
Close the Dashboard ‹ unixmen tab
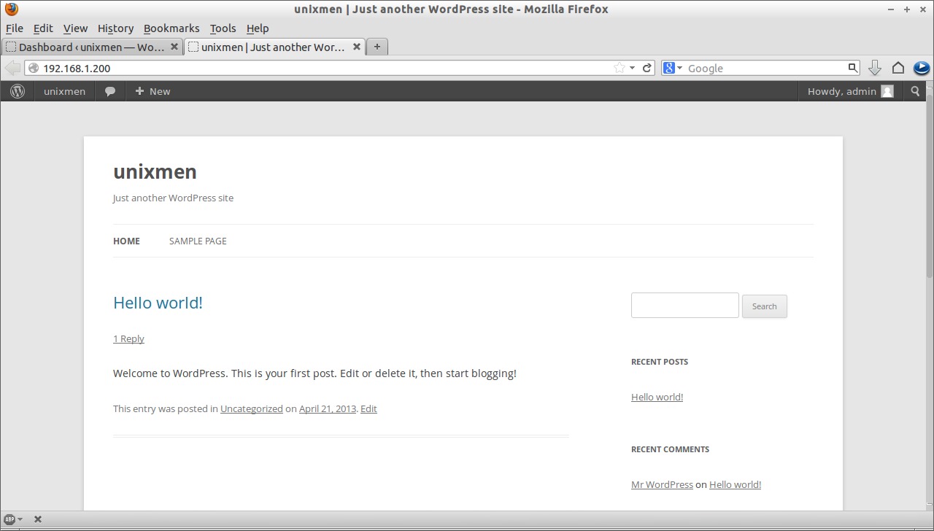click(174, 47)
